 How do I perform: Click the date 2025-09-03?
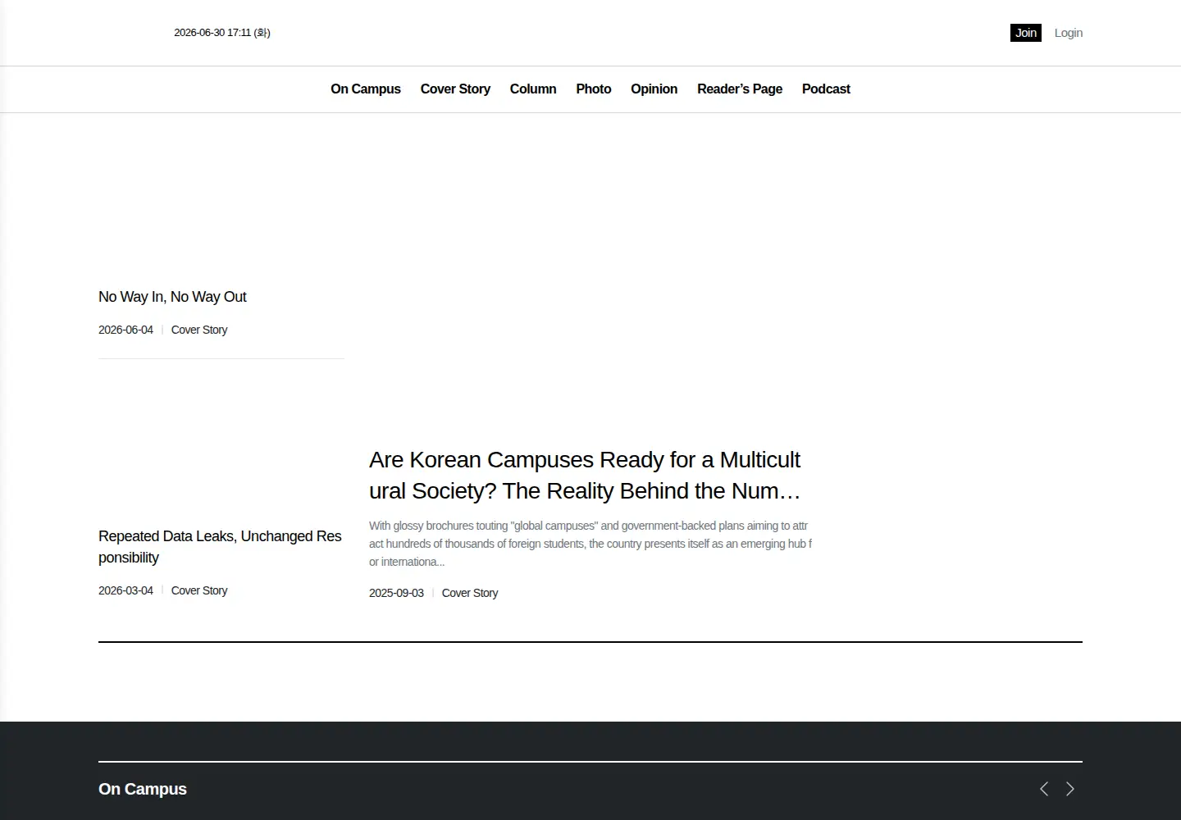[x=396, y=593]
